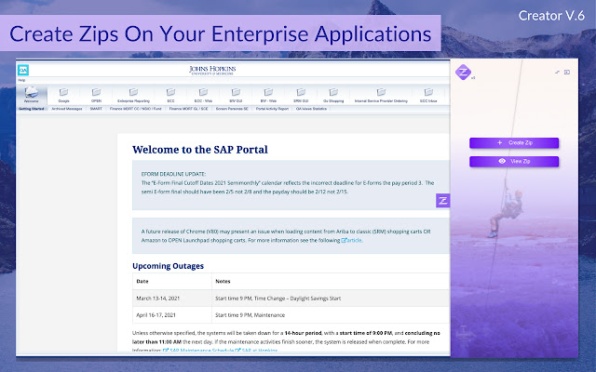Open the ECC folder icon

[170, 92]
